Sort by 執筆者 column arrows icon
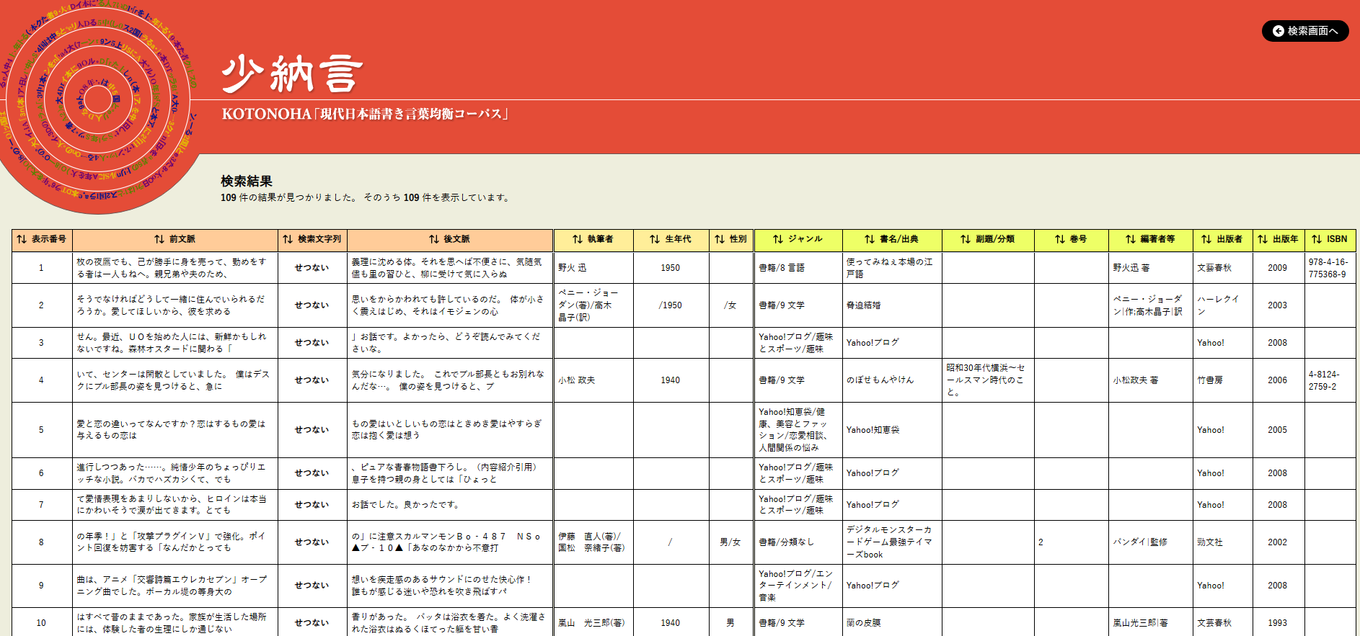This screenshot has height=636, width=1360. (x=578, y=239)
